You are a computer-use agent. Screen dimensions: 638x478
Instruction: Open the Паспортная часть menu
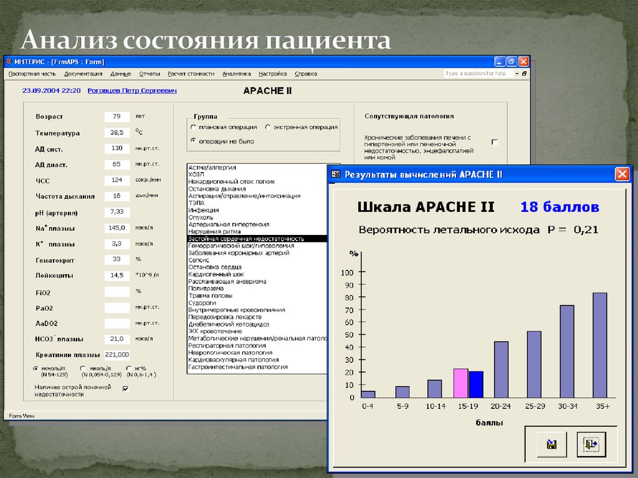click(31, 73)
